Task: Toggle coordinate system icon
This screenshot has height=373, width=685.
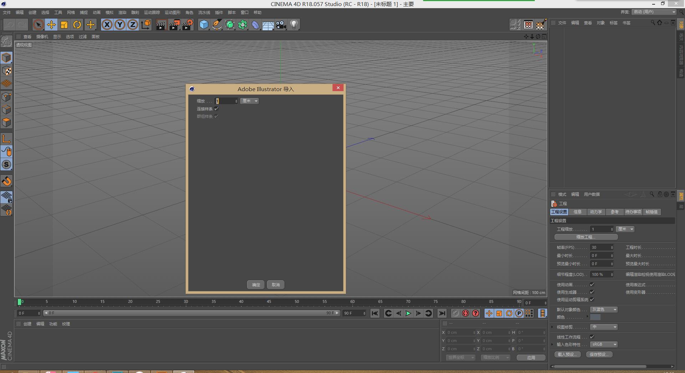Action: 146,25
